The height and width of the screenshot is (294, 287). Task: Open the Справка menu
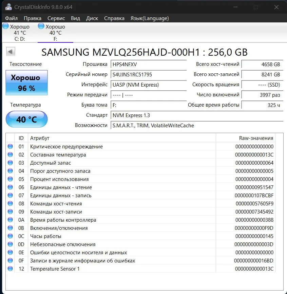(x=114, y=18)
